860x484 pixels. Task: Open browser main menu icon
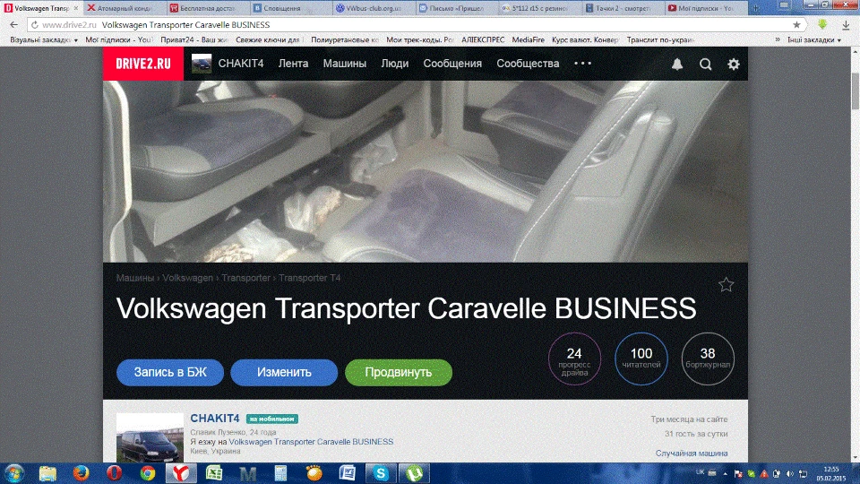(785, 5)
